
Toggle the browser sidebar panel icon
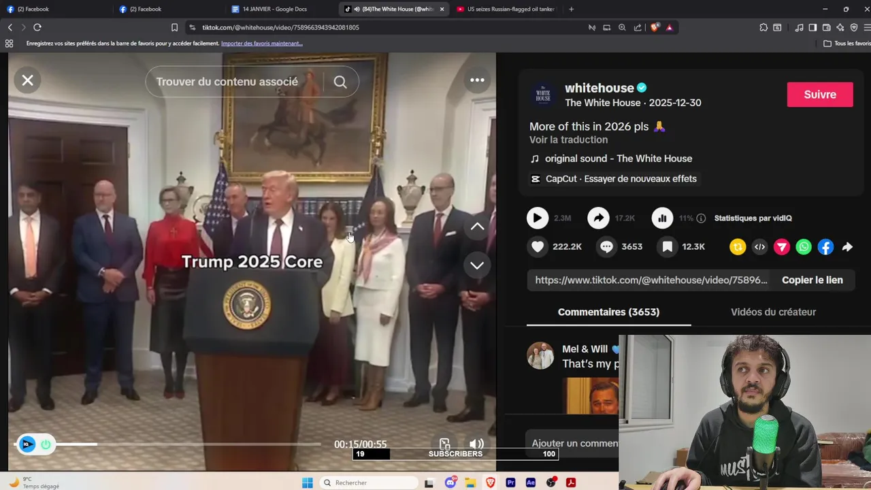(812, 27)
